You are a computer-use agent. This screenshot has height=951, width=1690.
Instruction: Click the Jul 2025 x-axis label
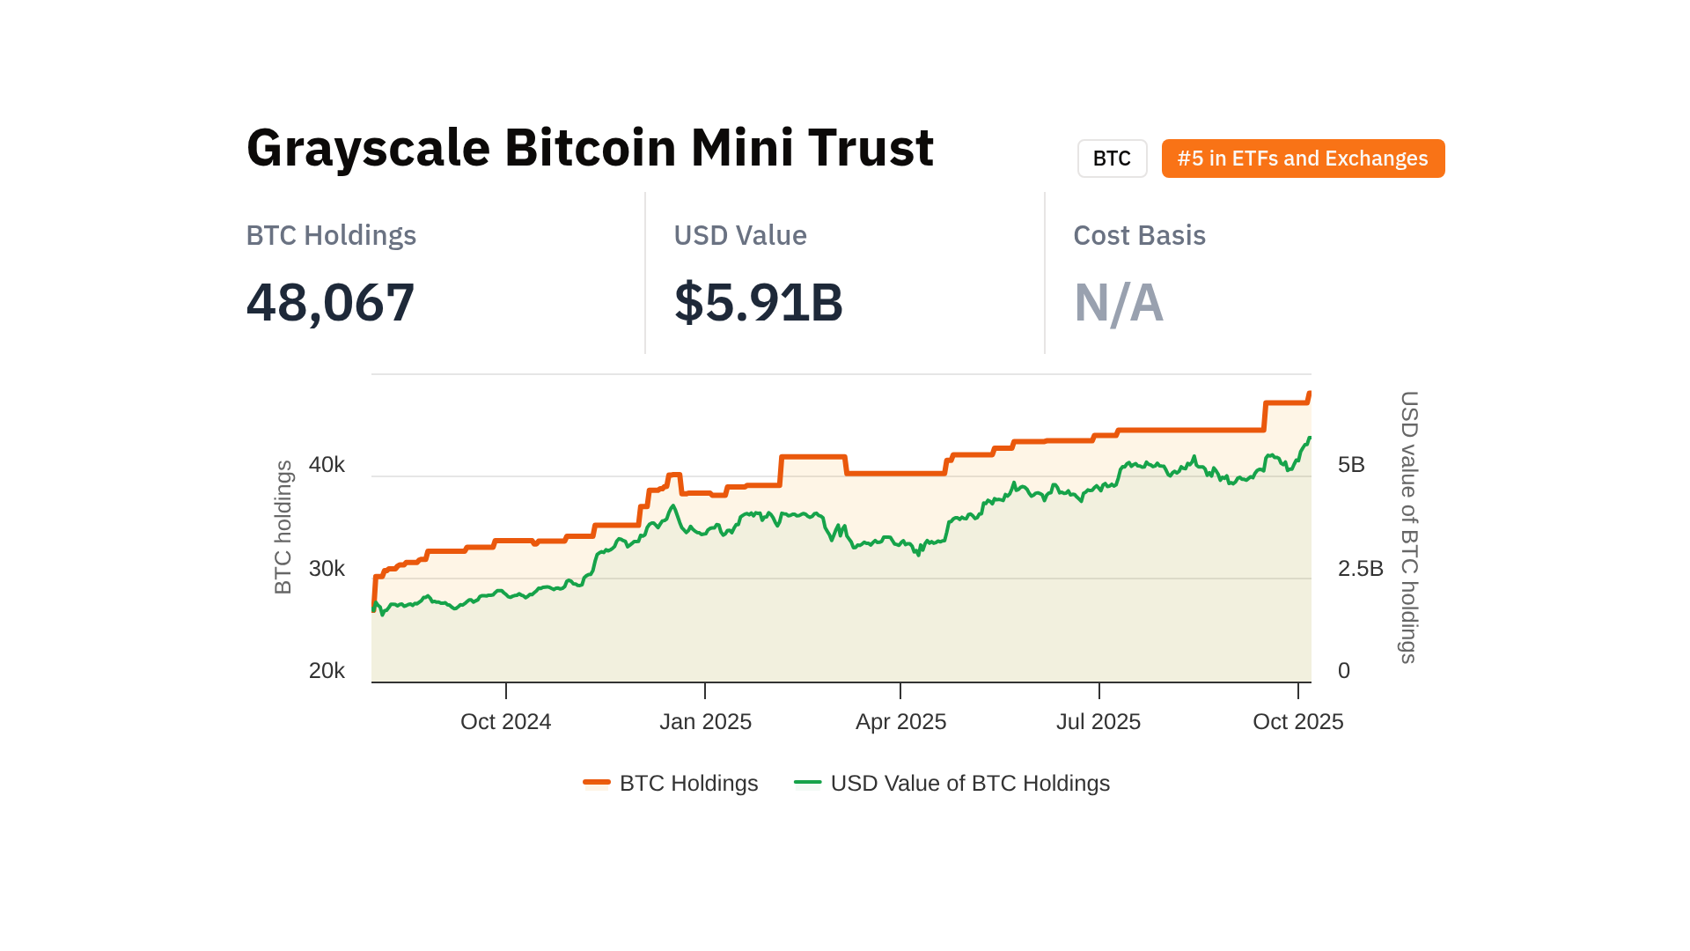pyautogui.click(x=1098, y=722)
